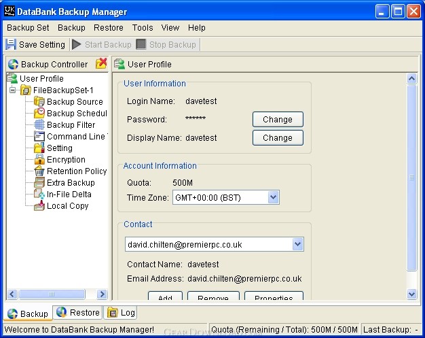Open the Backup Set menu
425x338 pixels.
(28, 28)
